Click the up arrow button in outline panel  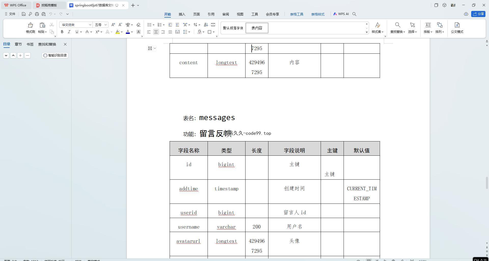13,55
